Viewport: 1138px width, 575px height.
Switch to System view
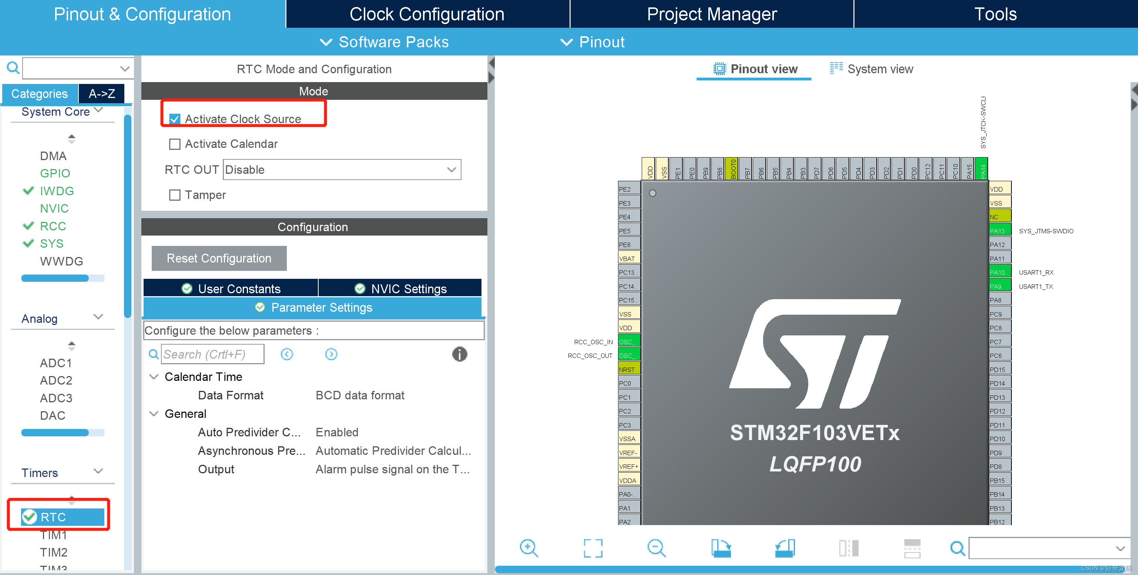pos(872,69)
